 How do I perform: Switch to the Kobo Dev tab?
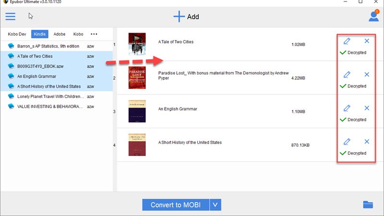(x=17, y=34)
